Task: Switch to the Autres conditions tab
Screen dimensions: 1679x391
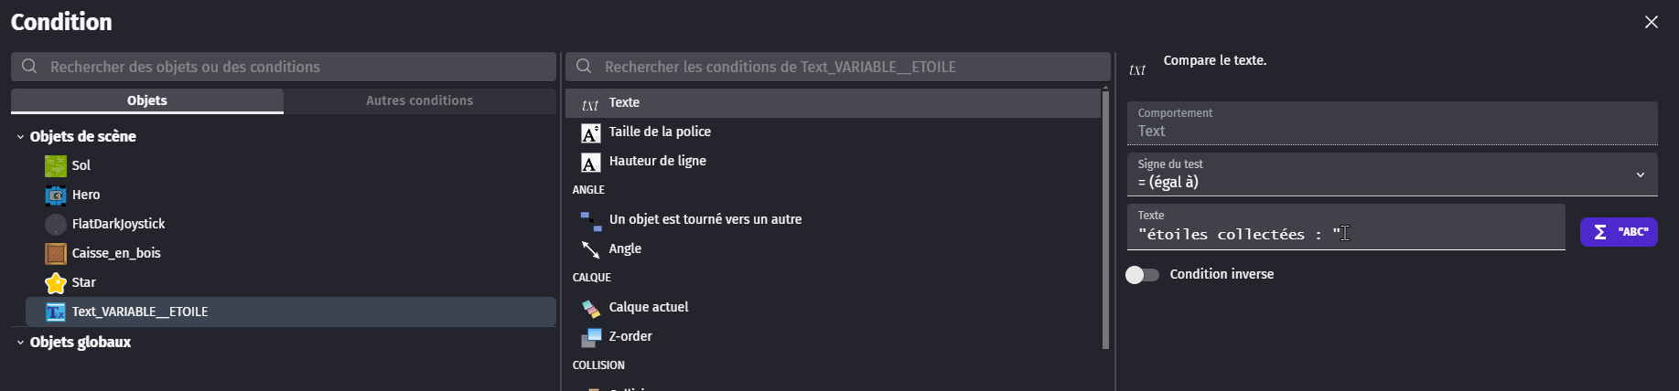Action: click(419, 100)
